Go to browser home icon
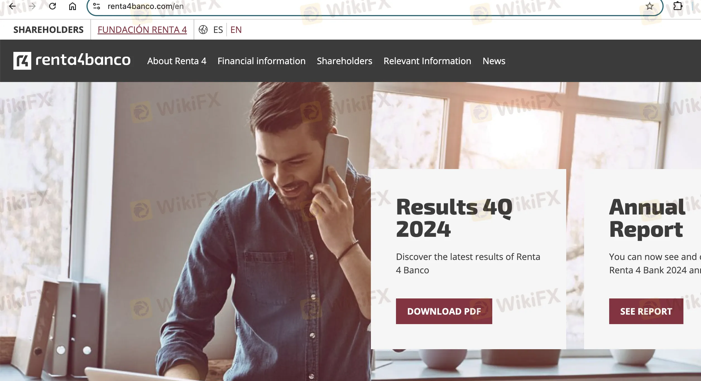Screen dimensions: 701x381 [x=73, y=6]
